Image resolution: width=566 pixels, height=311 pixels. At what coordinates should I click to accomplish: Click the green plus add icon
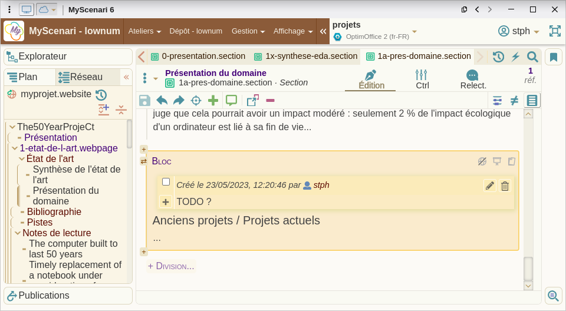(213, 101)
